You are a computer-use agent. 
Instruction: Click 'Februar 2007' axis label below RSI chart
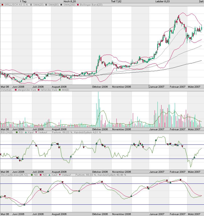point(178,172)
